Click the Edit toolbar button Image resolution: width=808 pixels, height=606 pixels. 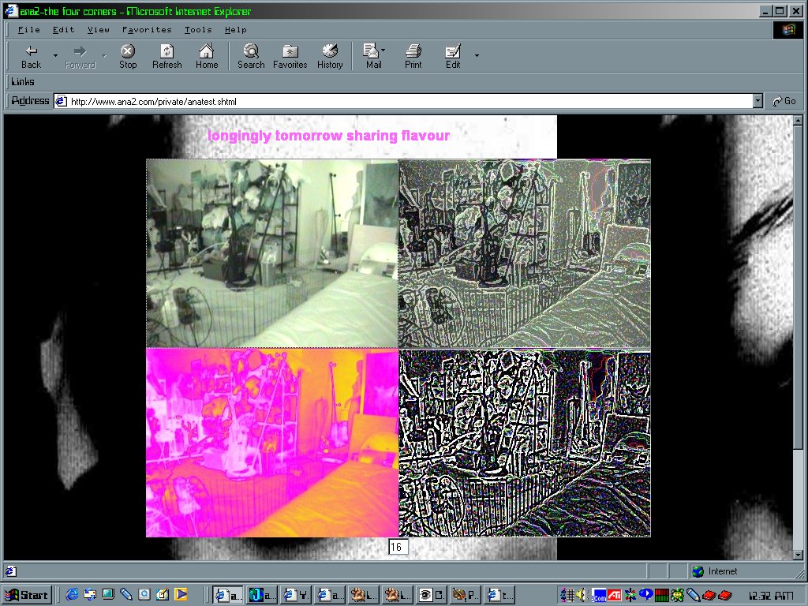453,56
